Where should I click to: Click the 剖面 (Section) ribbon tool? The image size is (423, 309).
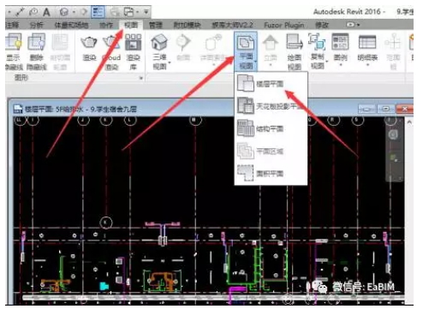click(x=183, y=47)
